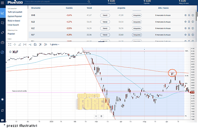Click the fullscreen chart icon
This screenshot has height=129, width=198.
click(x=10, y=44)
